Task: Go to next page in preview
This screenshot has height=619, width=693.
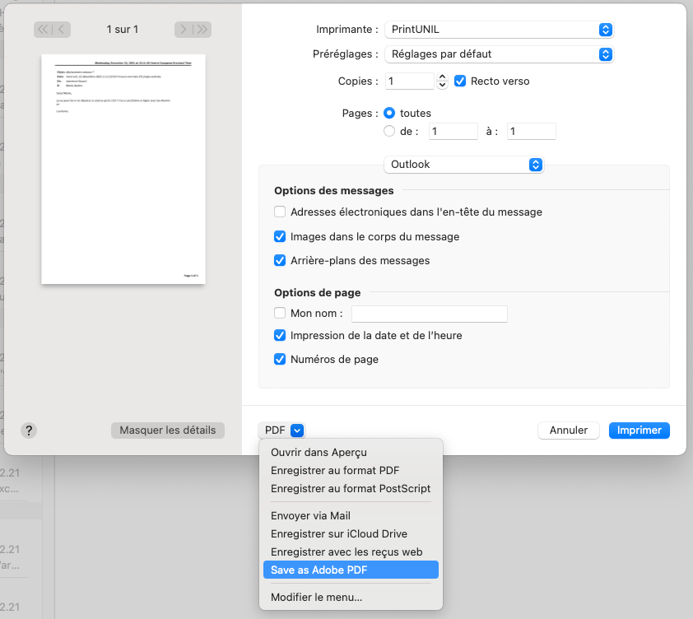Action: 183,30
